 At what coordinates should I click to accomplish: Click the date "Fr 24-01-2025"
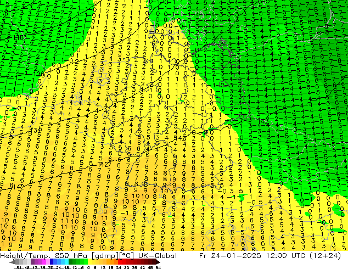230,256
